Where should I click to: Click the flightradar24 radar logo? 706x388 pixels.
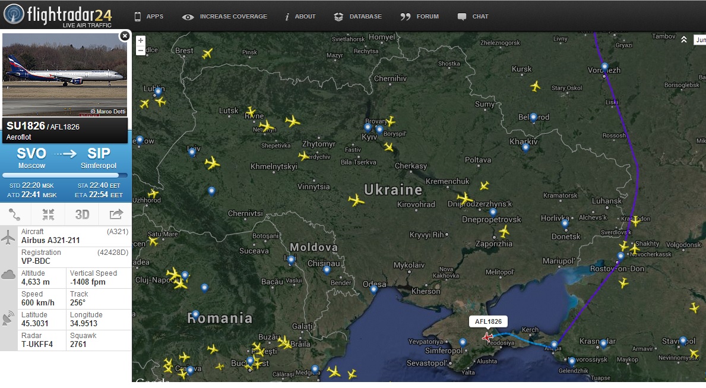click(14, 14)
